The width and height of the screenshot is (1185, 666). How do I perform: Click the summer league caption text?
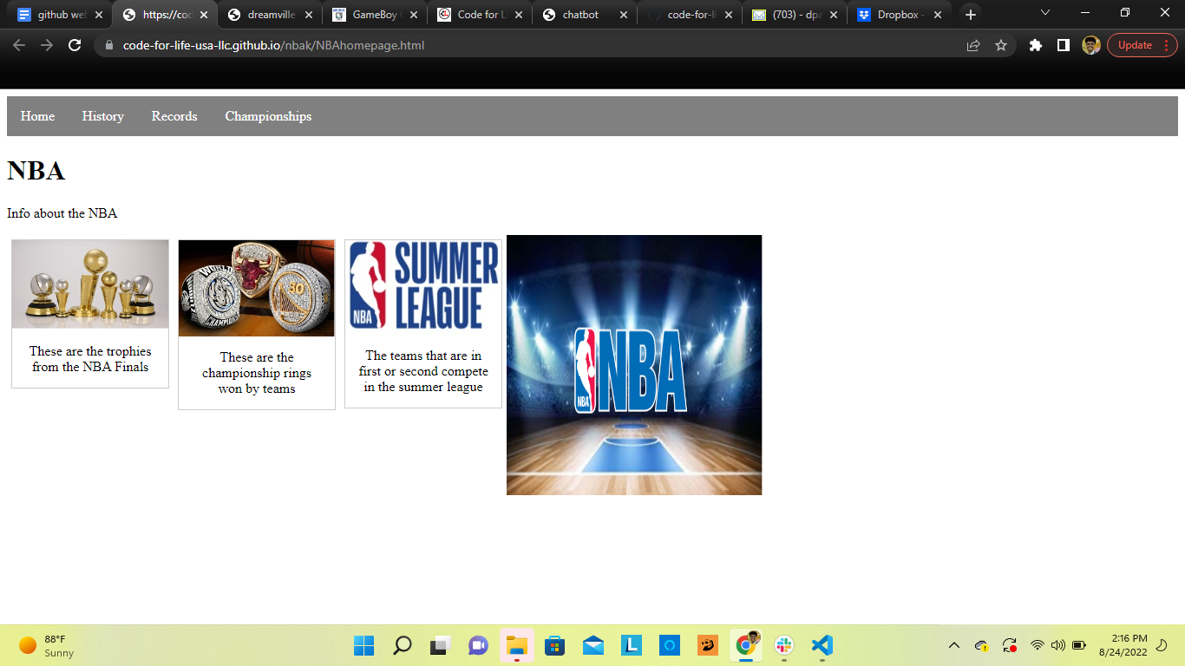pos(423,371)
